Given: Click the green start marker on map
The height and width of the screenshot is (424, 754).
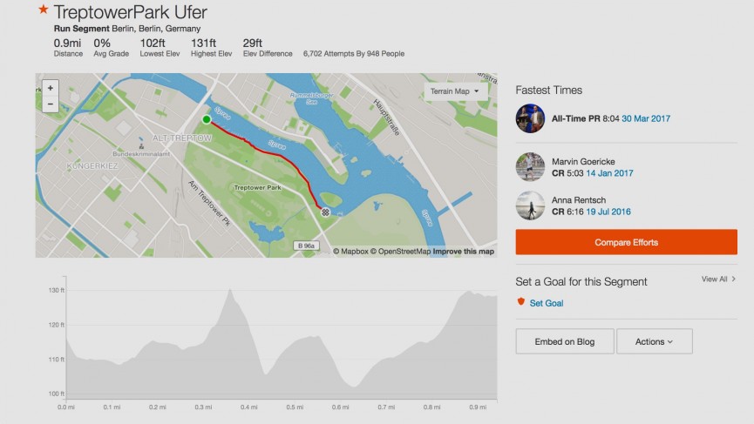Looking at the screenshot, I should click(x=207, y=119).
